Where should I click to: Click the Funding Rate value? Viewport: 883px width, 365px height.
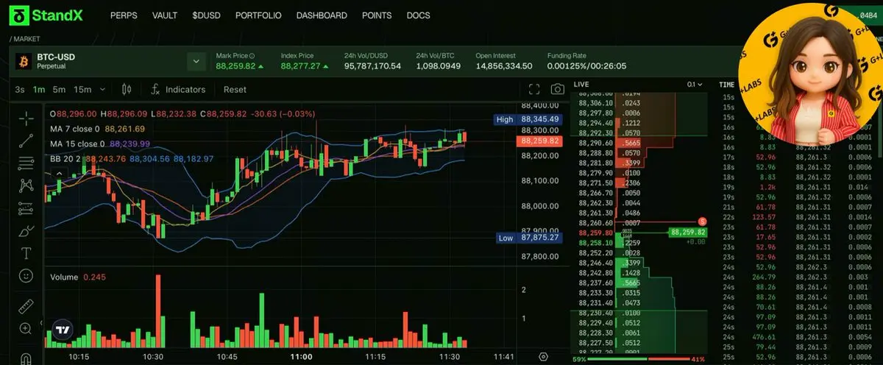[586, 66]
